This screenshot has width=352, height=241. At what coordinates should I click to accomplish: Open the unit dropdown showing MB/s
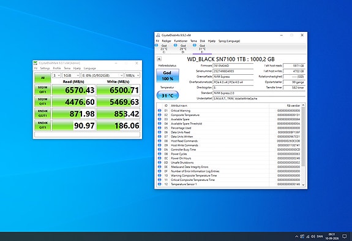(132, 75)
